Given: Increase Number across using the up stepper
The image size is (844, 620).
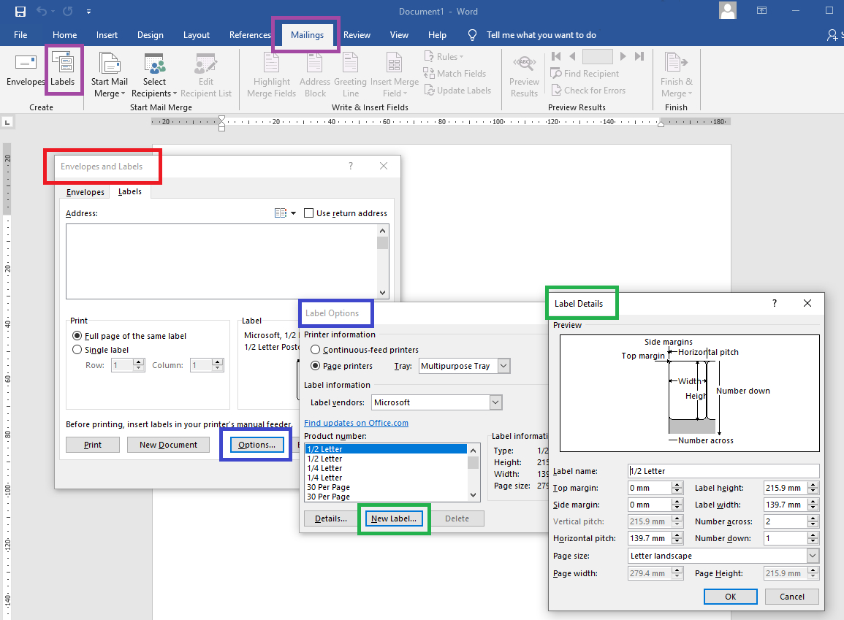Looking at the screenshot, I should (x=813, y=518).
